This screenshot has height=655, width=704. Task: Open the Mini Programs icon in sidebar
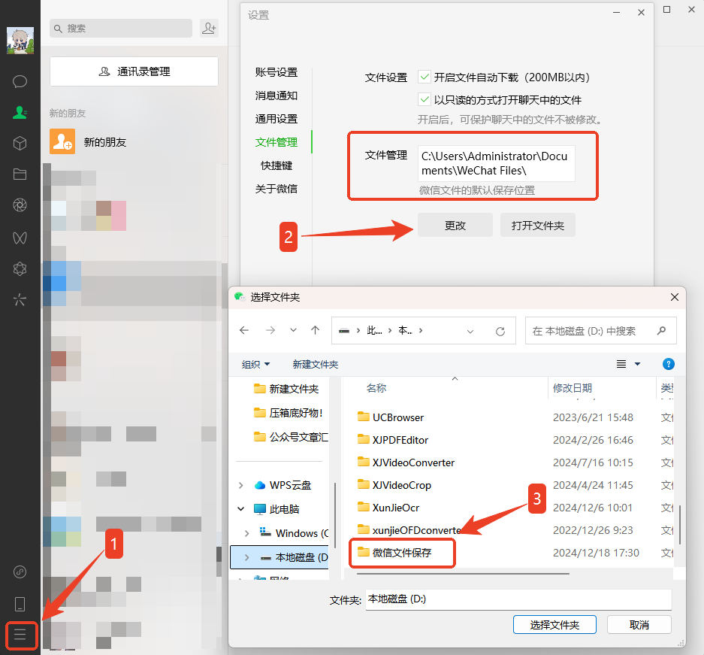pyautogui.click(x=20, y=572)
